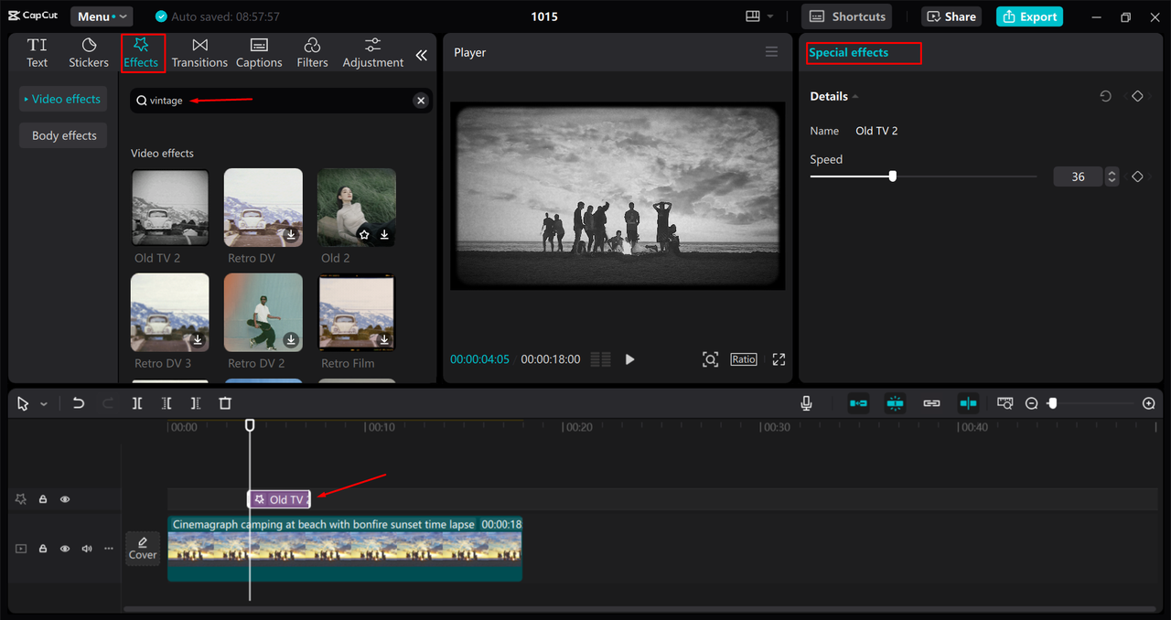
Task: Open the Adjustment panel
Action: click(372, 51)
